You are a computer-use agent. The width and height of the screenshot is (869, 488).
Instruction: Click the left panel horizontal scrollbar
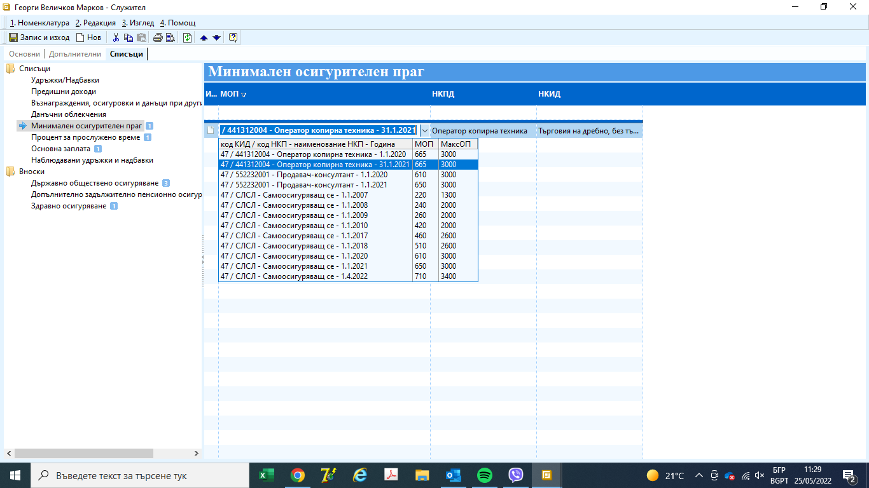pos(83,454)
